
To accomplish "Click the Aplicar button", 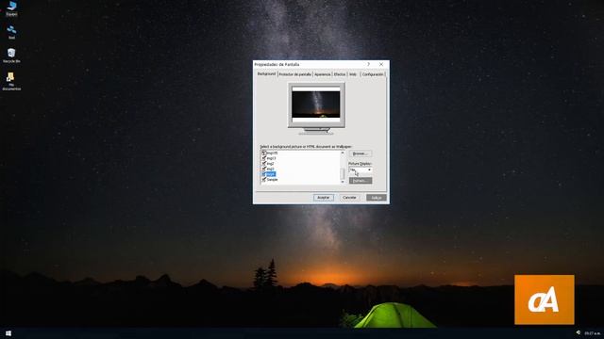I will coord(376,198).
